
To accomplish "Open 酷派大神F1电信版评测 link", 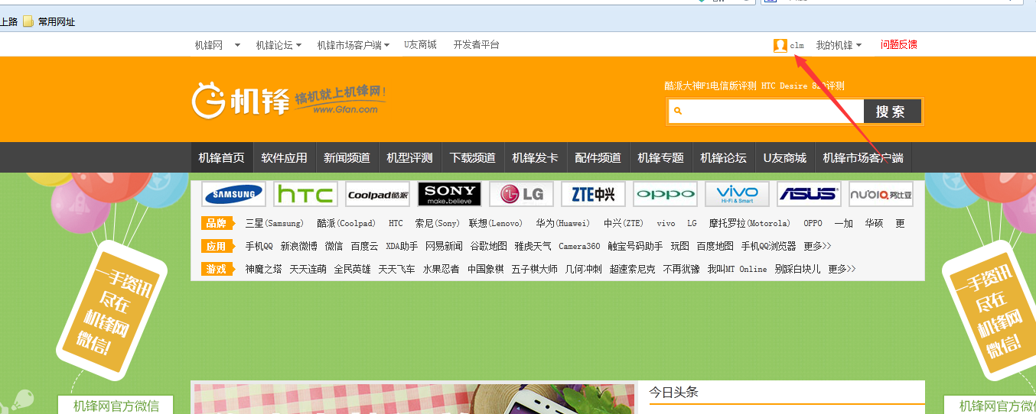I will (710, 86).
